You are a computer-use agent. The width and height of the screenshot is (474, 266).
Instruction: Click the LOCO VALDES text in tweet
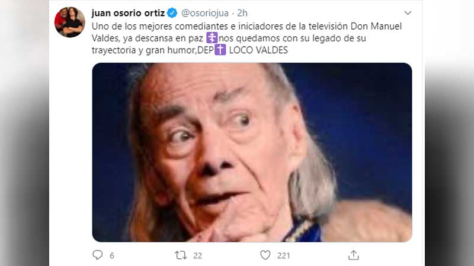[258, 50]
